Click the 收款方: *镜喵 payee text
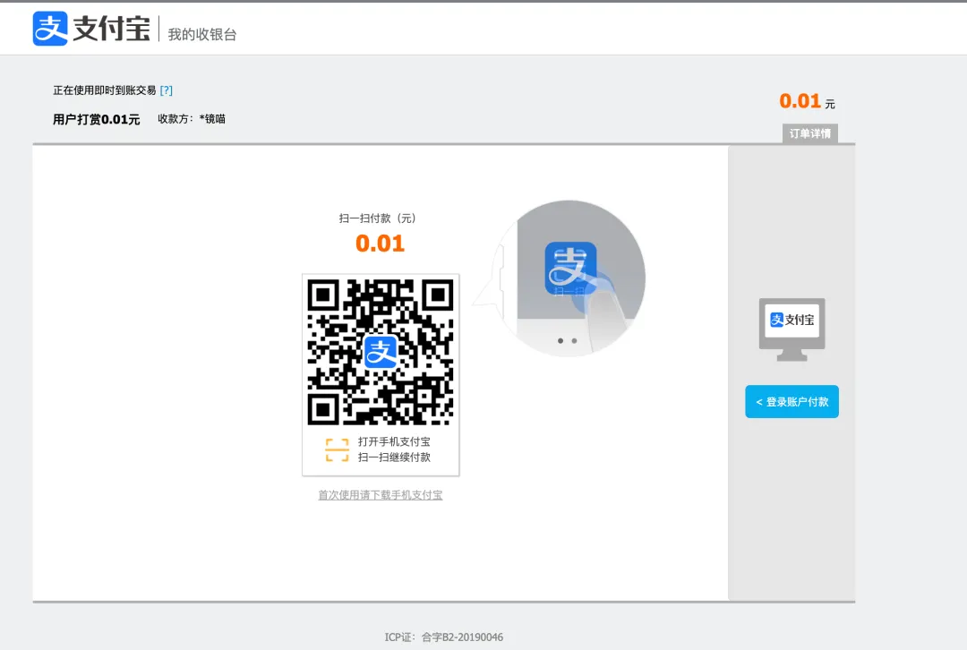Viewport: 967px width, 650px height. pos(192,118)
